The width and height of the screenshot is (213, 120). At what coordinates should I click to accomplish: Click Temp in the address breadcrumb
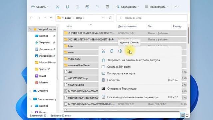coord(79,18)
